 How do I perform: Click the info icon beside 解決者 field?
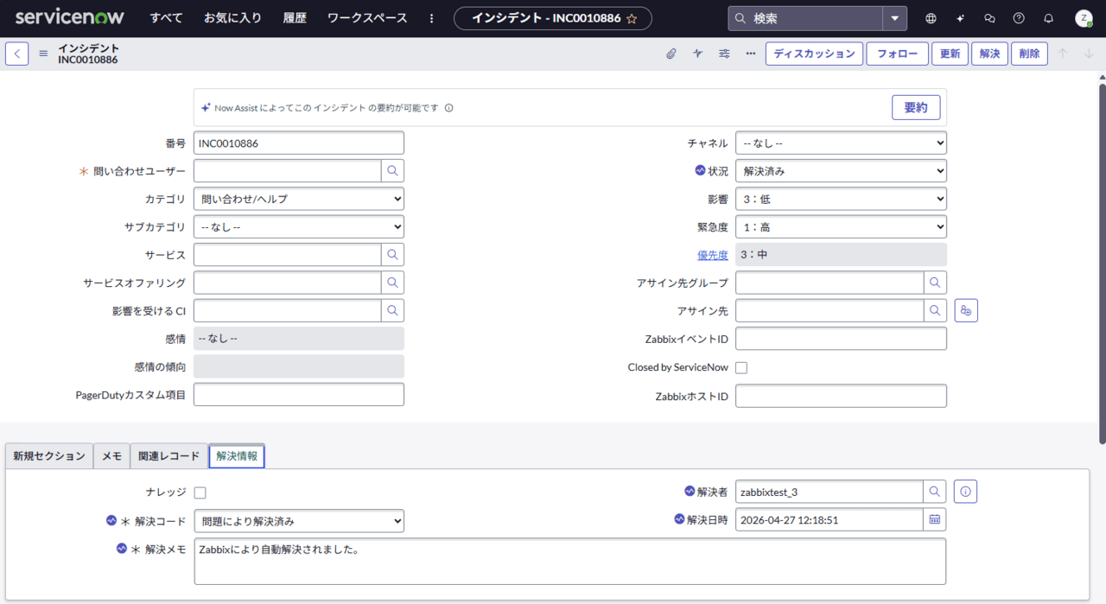965,492
